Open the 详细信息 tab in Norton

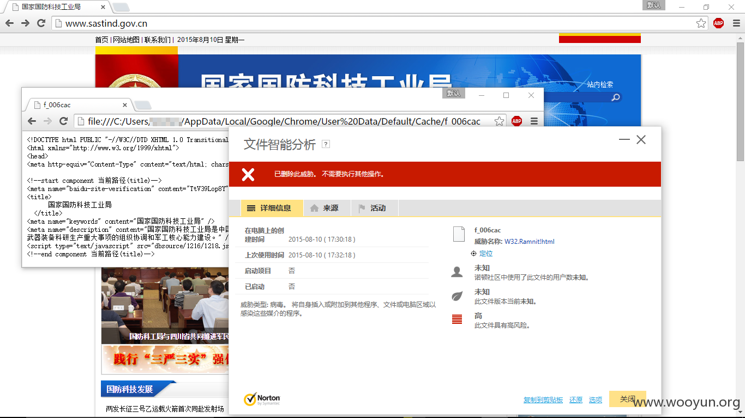pyautogui.click(x=272, y=208)
